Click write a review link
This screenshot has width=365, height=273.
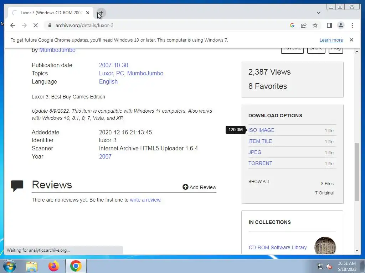[145, 200]
